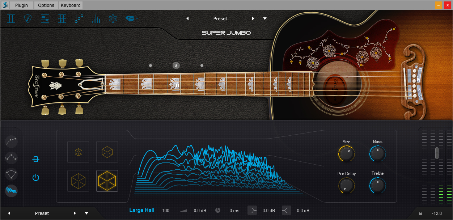Click the reverb level 0.0 dB value

(200, 211)
